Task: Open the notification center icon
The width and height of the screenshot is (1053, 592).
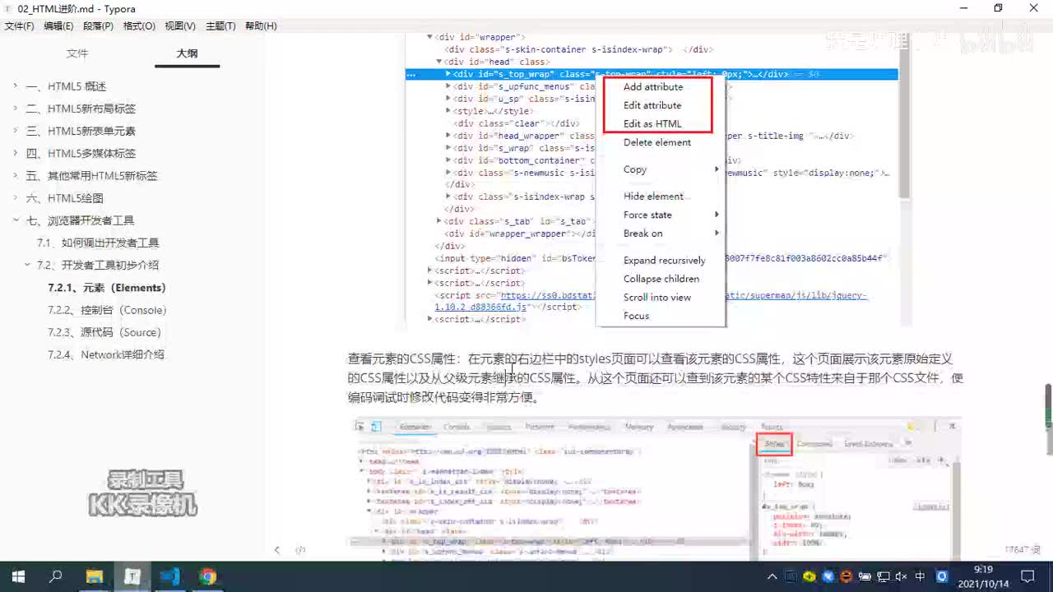Action: click(x=1027, y=576)
